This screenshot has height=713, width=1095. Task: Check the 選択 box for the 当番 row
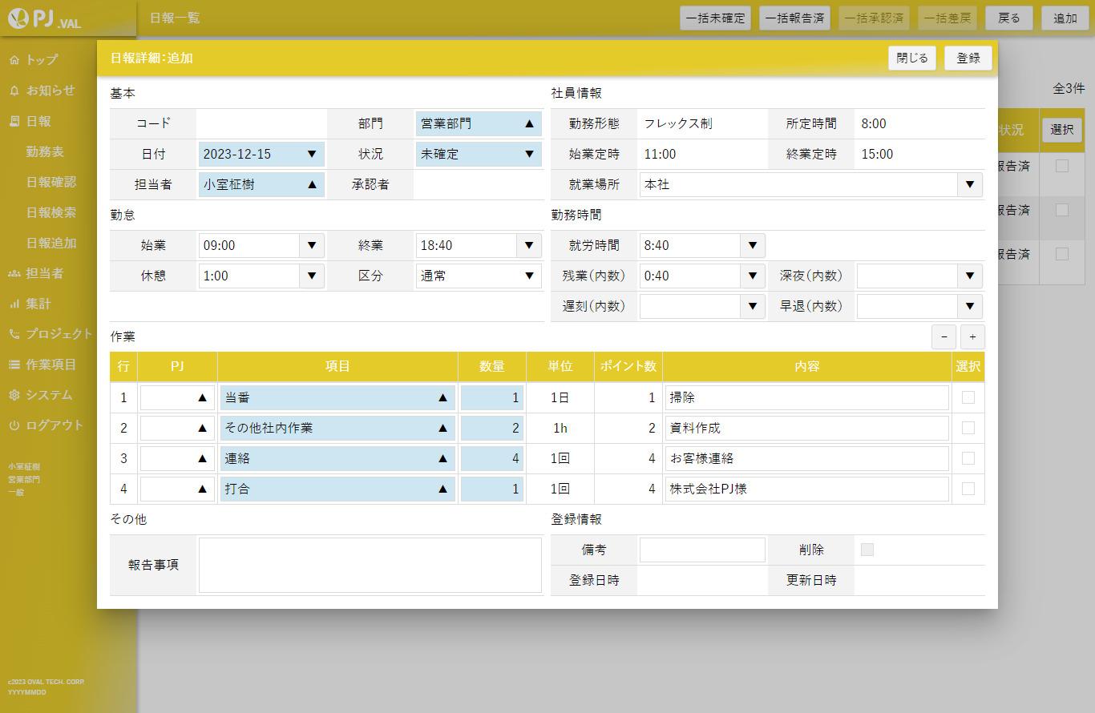point(968,397)
